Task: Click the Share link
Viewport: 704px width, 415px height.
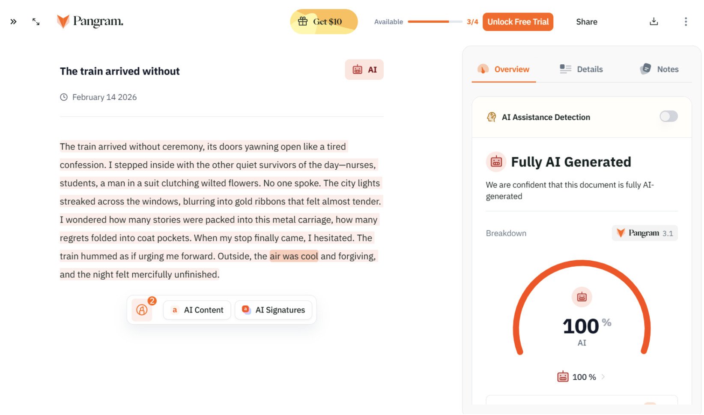Action: 586,22
